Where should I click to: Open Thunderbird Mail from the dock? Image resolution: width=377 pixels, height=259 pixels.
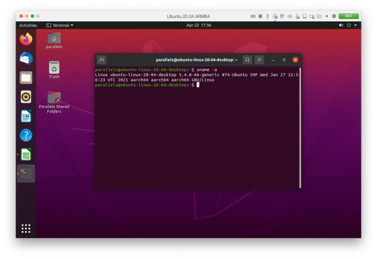click(26, 58)
